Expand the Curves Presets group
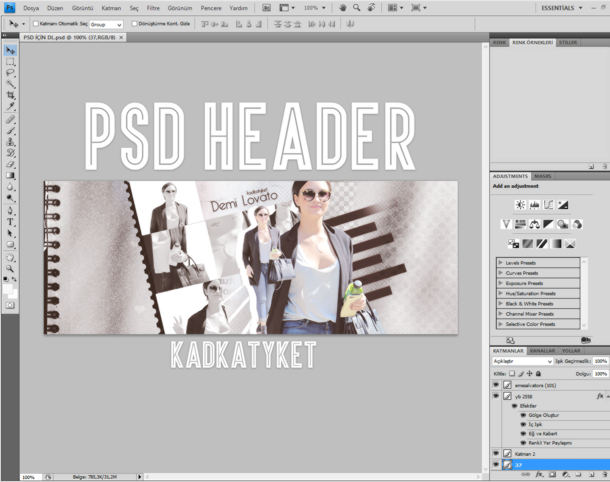Image resolution: width=610 pixels, height=482 pixels. (502, 273)
